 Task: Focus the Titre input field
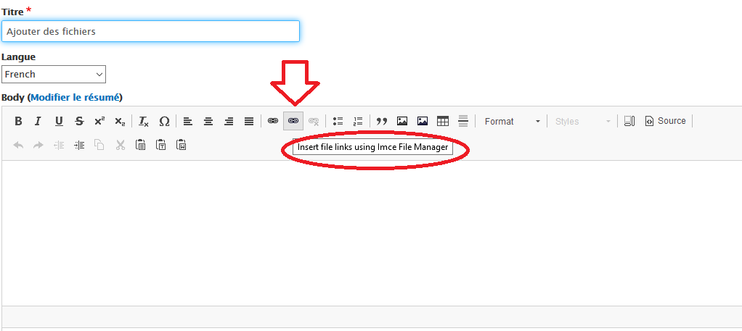tap(150, 31)
